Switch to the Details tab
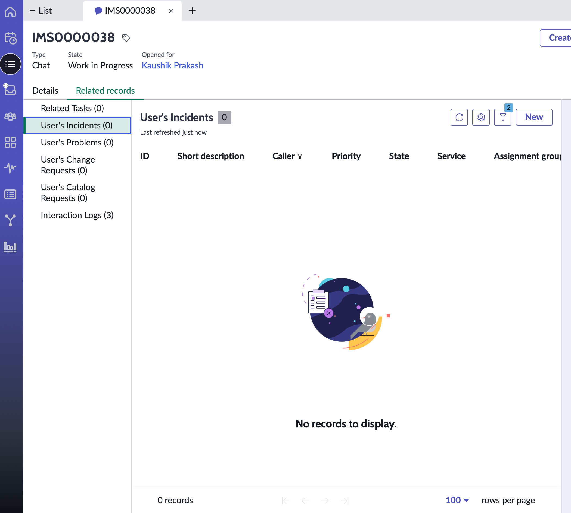Screen dimensions: 571x513 (x=45, y=90)
